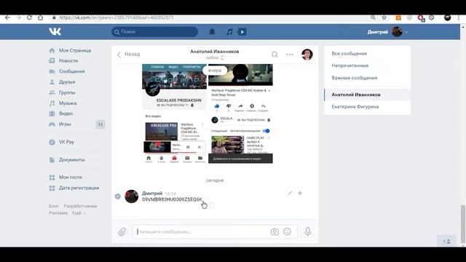The width and height of the screenshot is (466, 262).
Task: Open the browser home page
Action: (x=41, y=17)
